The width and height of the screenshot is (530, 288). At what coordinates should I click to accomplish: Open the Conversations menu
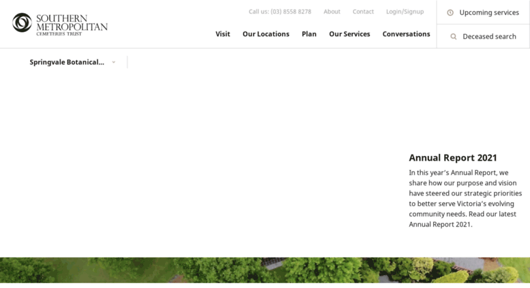[x=407, y=34]
